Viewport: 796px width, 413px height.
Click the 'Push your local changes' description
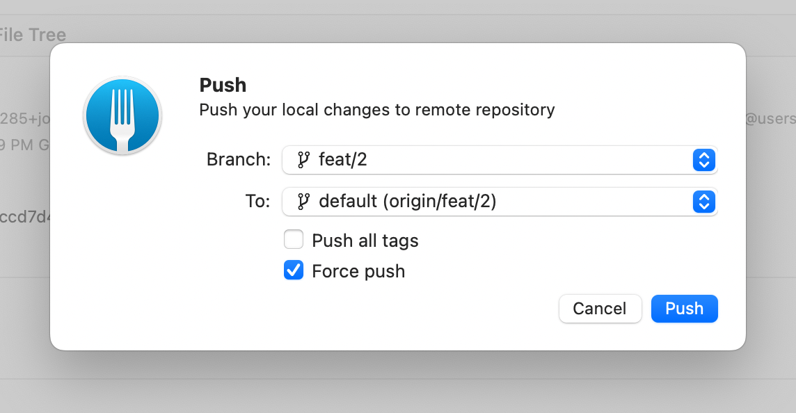click(376, 110)
